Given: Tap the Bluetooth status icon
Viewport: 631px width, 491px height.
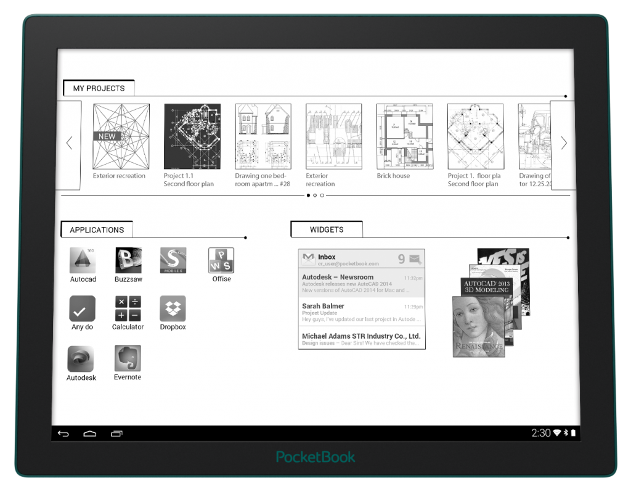Looking at the screenshot, I should tap(566, 433).
